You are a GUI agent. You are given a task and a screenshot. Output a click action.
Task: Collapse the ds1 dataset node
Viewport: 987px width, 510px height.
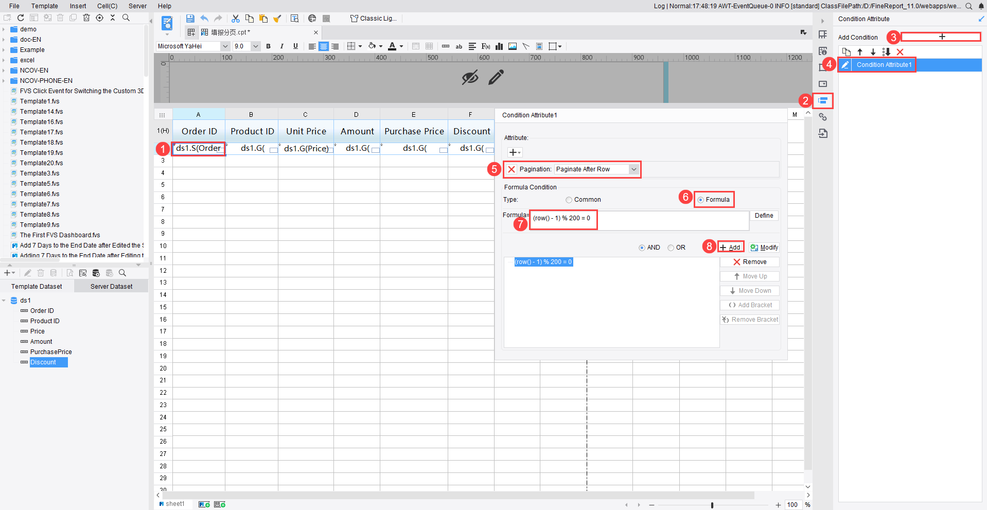(x=4, y=301)
